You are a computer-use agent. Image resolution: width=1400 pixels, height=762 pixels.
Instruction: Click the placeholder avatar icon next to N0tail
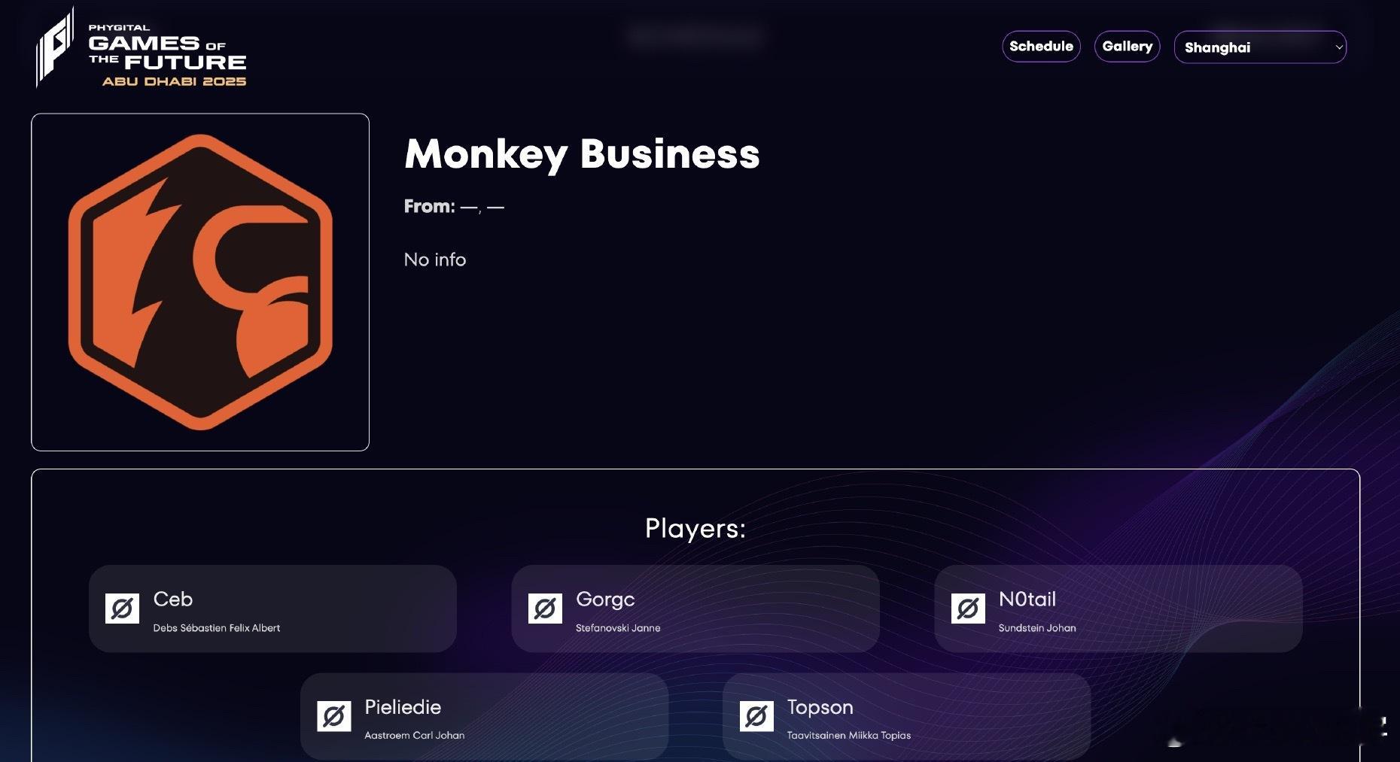coord(968,608)
